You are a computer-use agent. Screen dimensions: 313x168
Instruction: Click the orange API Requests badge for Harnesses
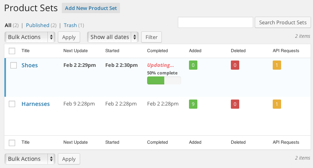[277, 104]
